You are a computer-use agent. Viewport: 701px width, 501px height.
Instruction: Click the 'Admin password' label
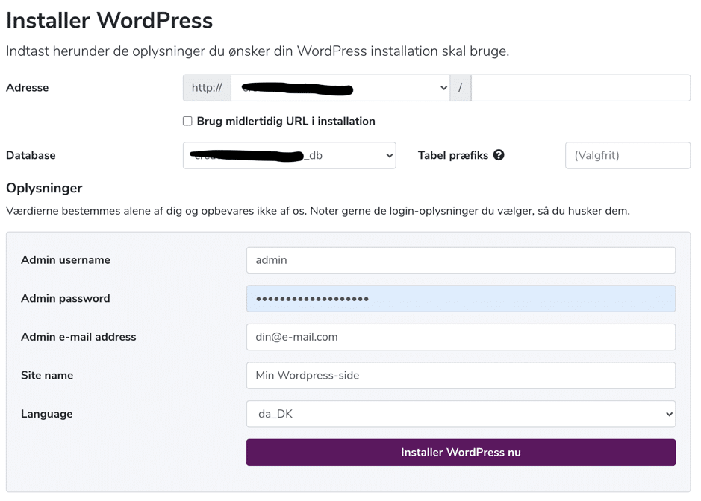coord(66,298)
